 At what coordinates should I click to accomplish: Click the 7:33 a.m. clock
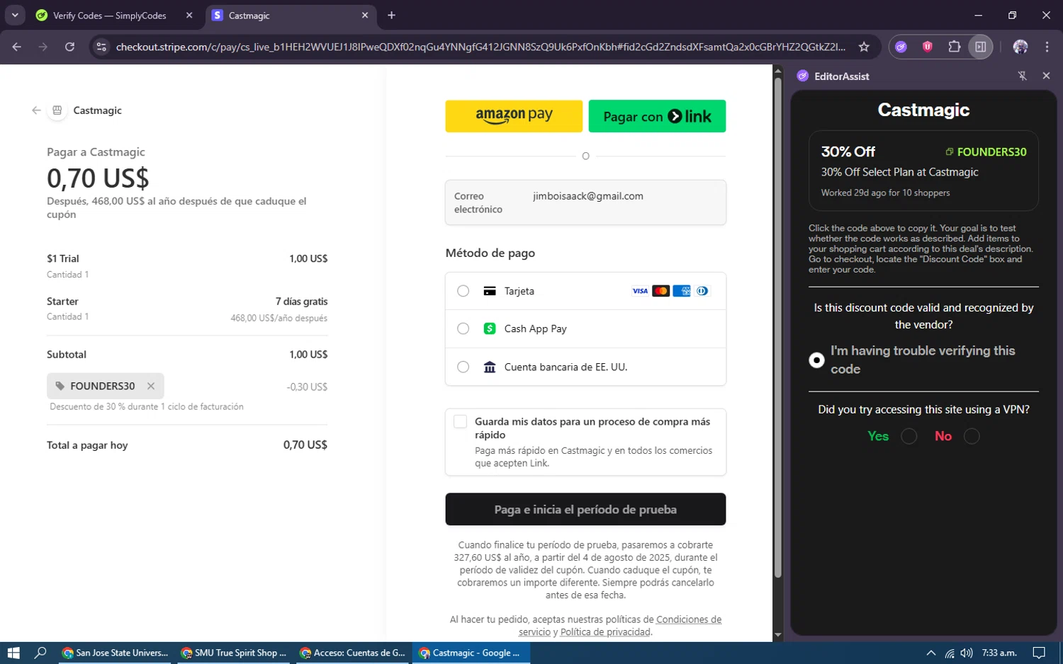(x=999, y=653)
